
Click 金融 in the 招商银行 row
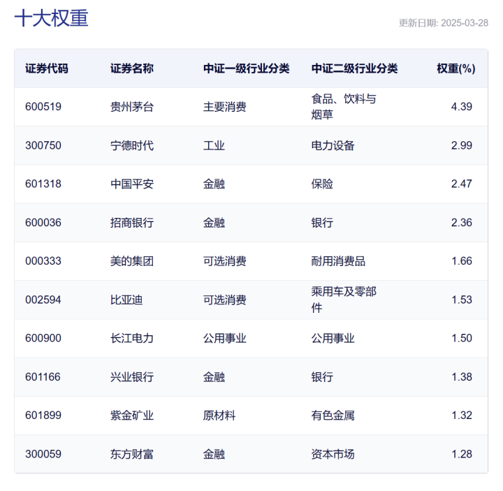[214, 223]
